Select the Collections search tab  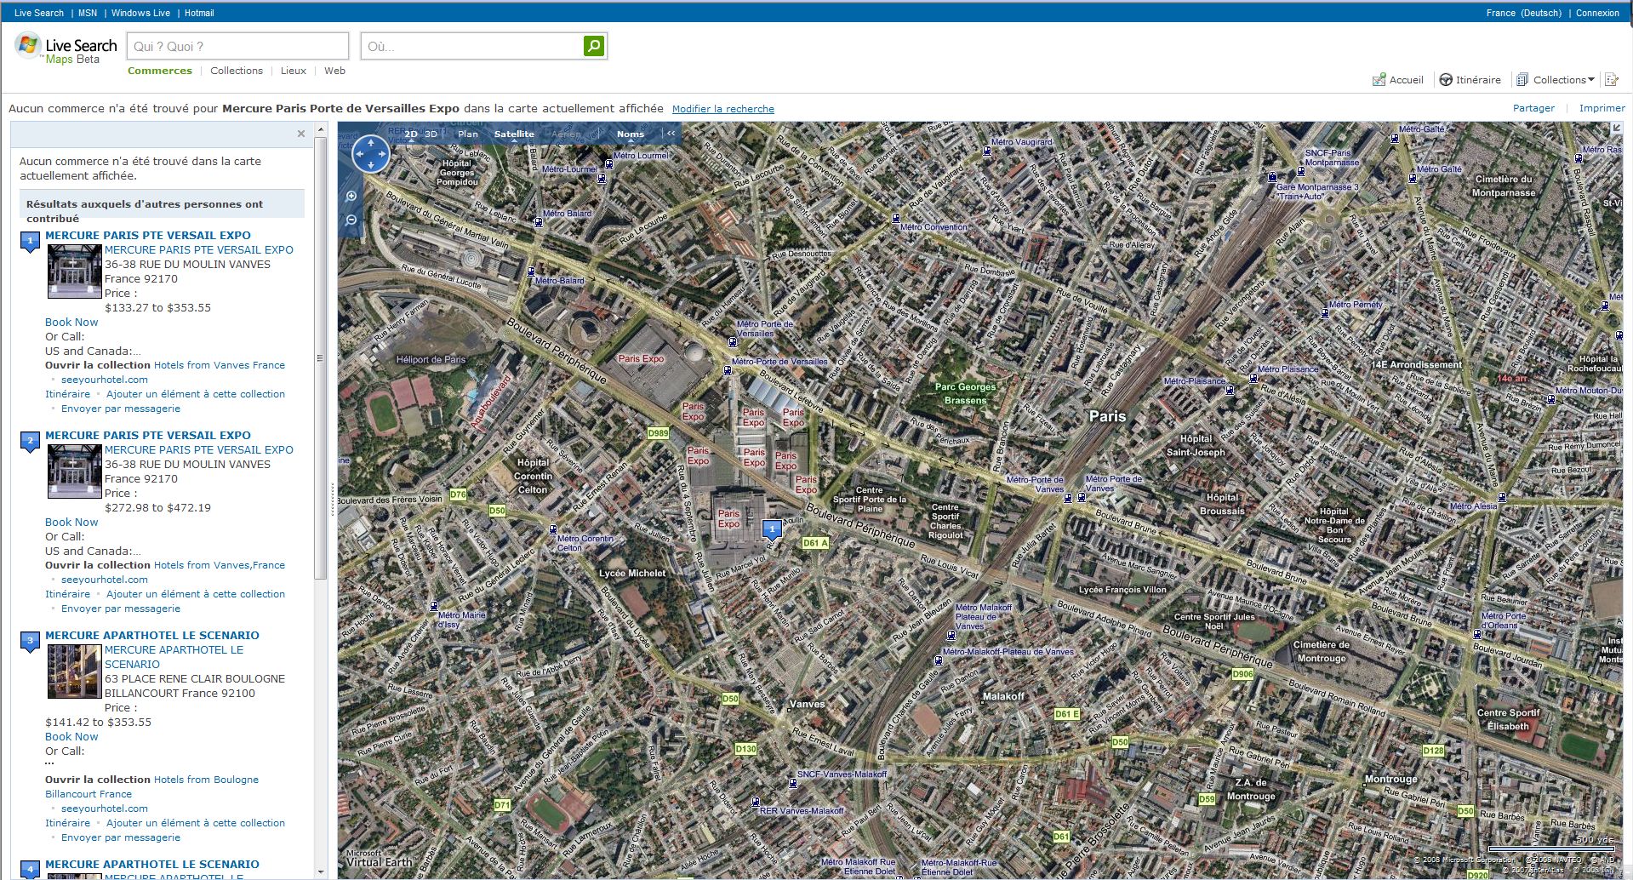pos(237,71)
